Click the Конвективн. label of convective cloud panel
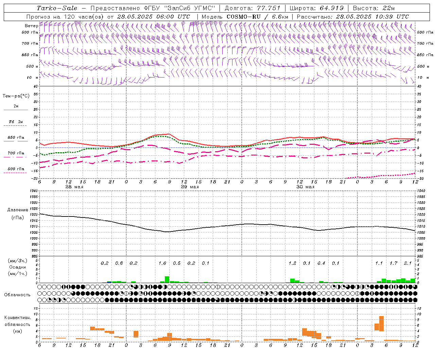 coord(18,318)
